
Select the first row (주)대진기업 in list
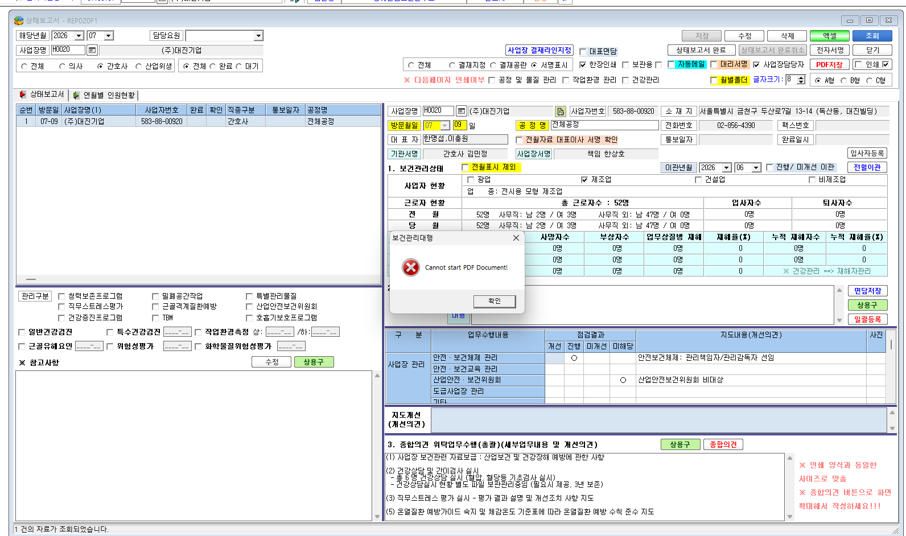(x=198, y=121)
